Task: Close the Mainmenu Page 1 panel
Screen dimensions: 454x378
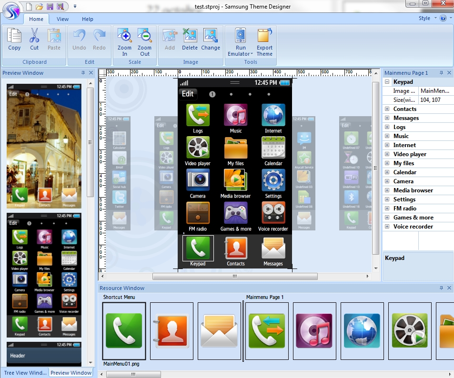Action: pos(449,73)
